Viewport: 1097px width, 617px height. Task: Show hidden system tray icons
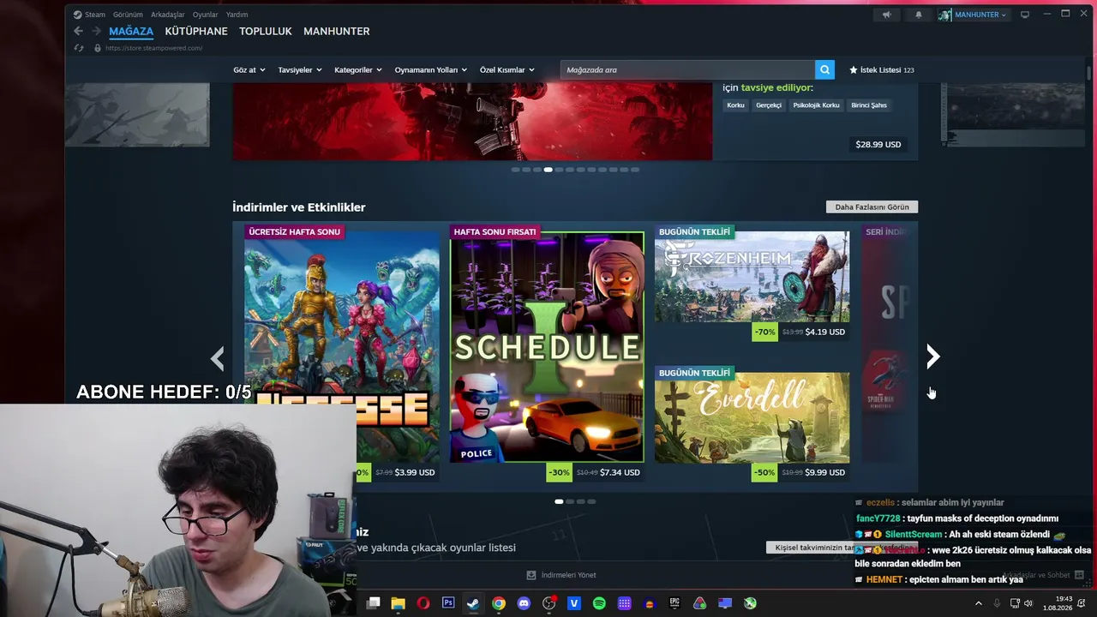pyautogui.click(x=979, y=603)
